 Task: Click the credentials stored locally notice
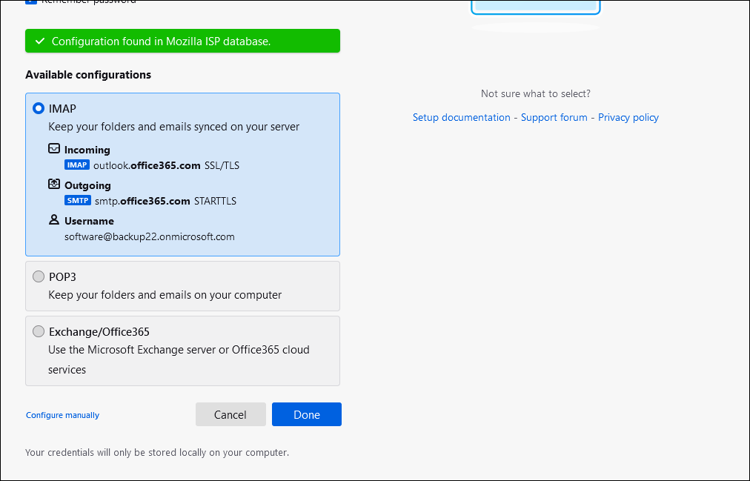pyautogui.click(x=157, y=452)
